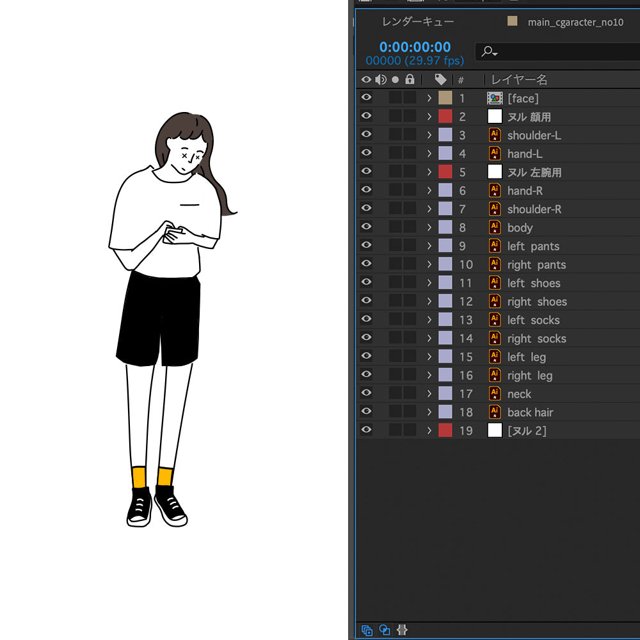The height and width of the screenshot is (640, 640).
Task: Turn off the eye for left shoes
Action: pos(366,283)
